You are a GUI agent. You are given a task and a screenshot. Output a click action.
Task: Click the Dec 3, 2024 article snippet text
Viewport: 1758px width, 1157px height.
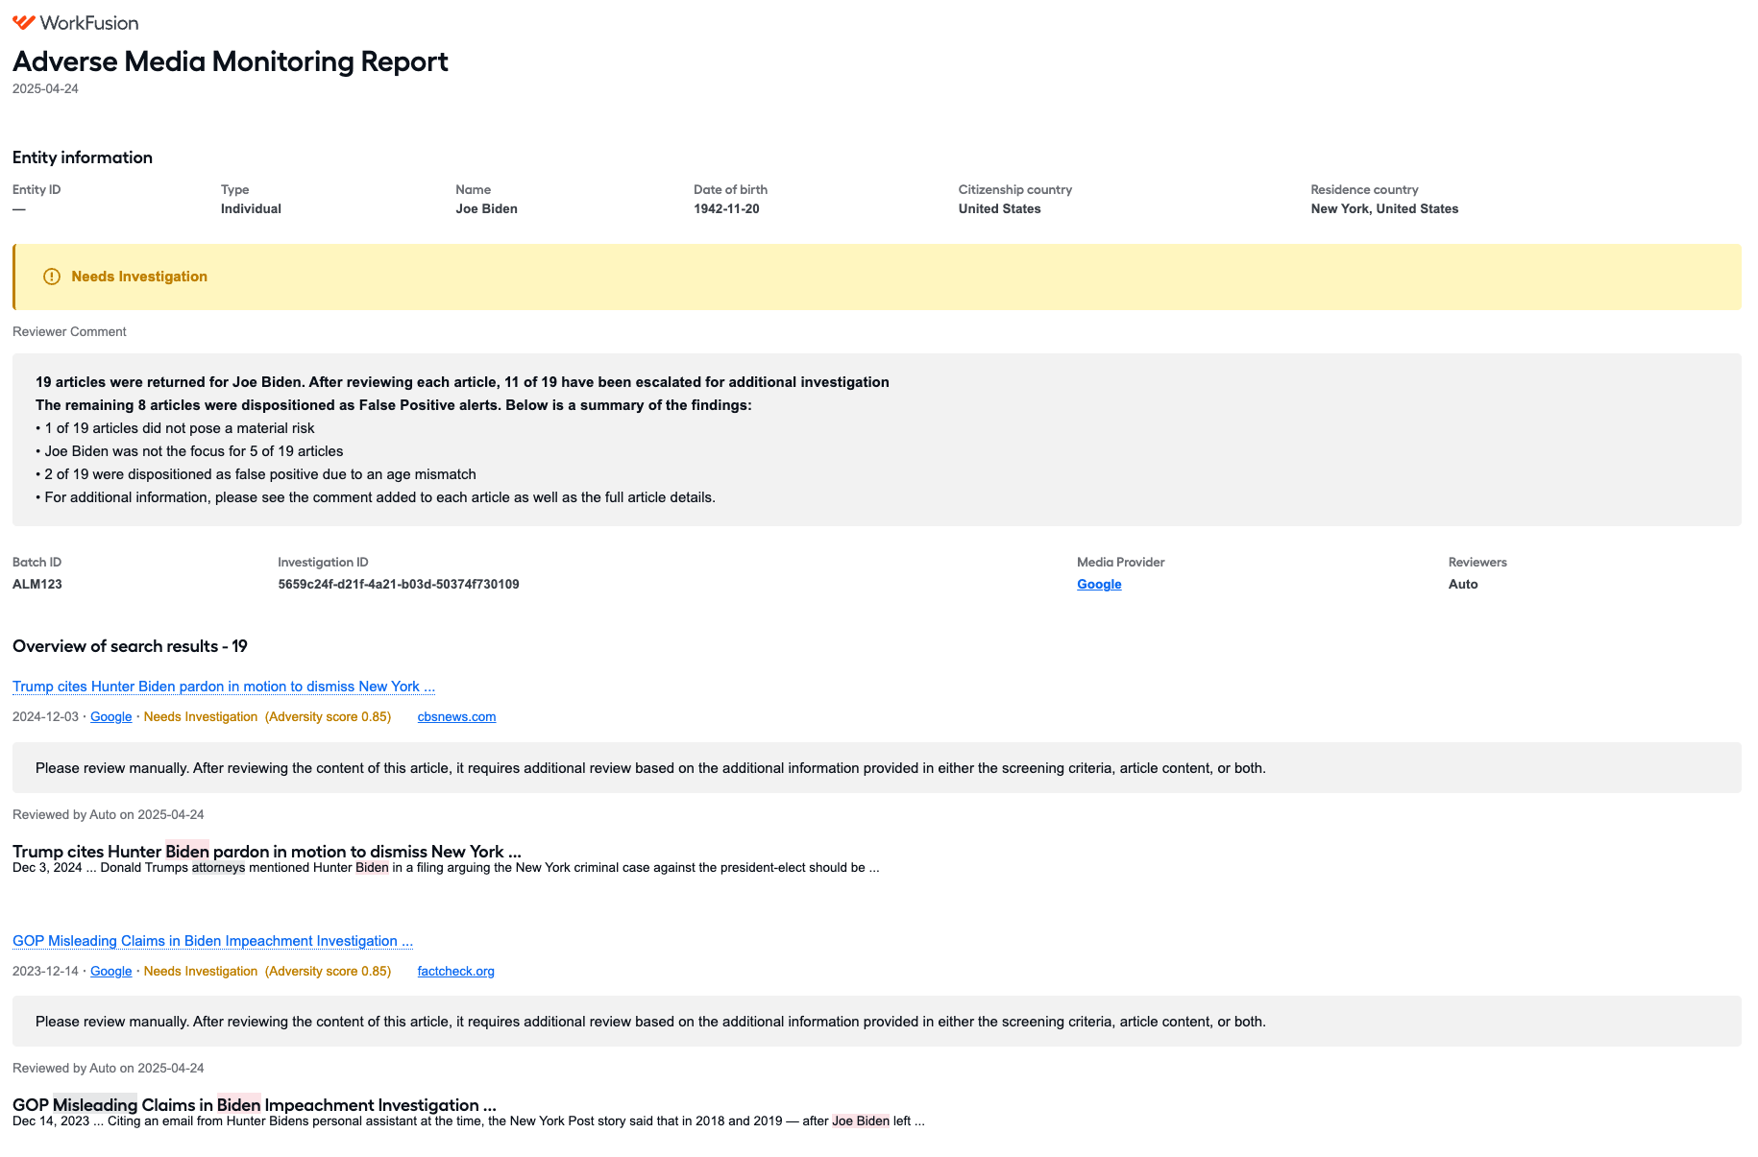point(446,868)
